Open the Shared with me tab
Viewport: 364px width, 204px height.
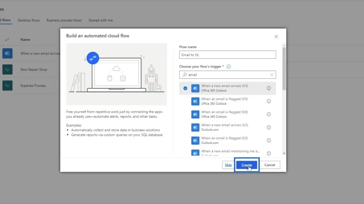click(101, 20)
